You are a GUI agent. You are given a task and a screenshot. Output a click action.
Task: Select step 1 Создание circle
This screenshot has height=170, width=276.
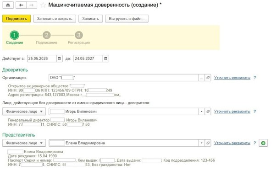[14, 35]
